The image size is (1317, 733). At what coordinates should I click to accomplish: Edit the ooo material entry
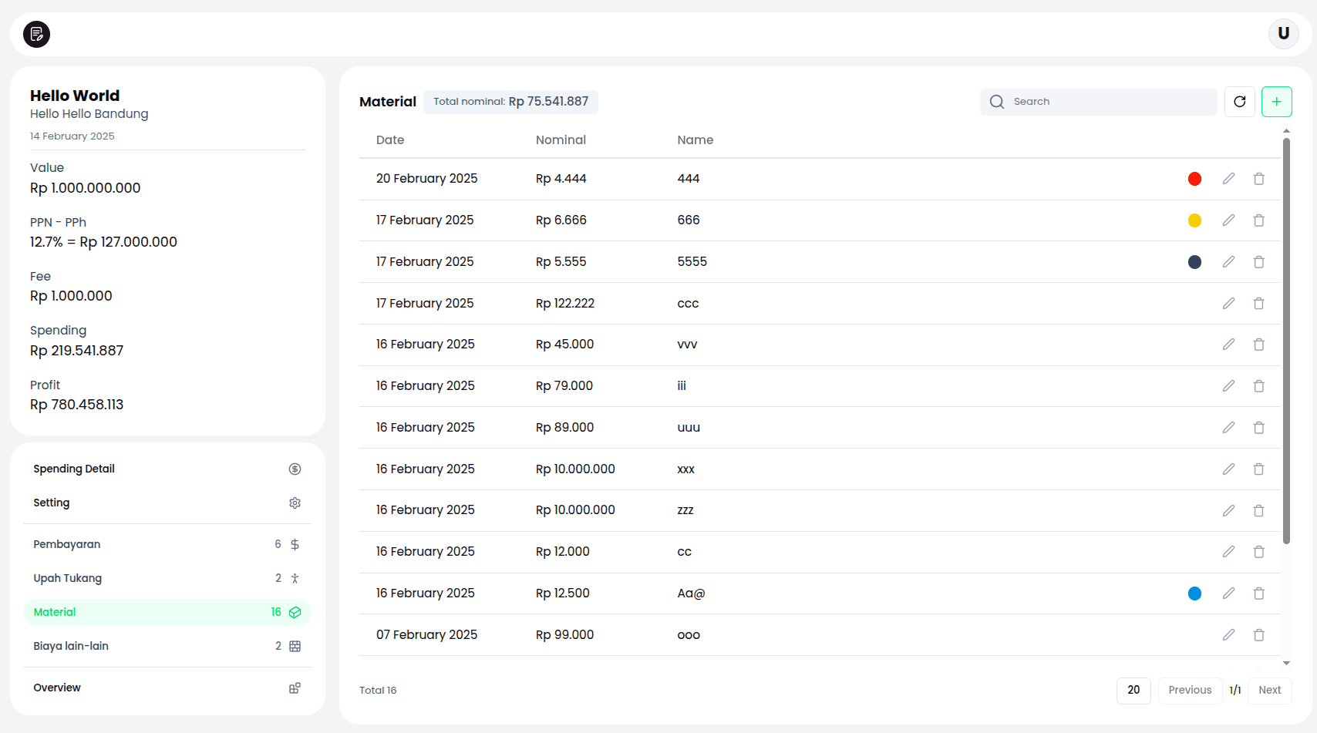click(1228, 635)
